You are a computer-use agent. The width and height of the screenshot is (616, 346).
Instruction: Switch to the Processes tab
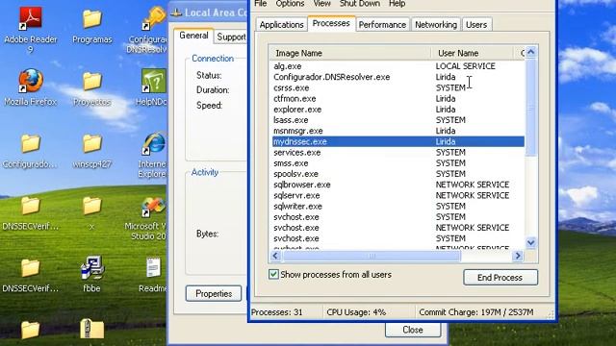coord(331,23)
